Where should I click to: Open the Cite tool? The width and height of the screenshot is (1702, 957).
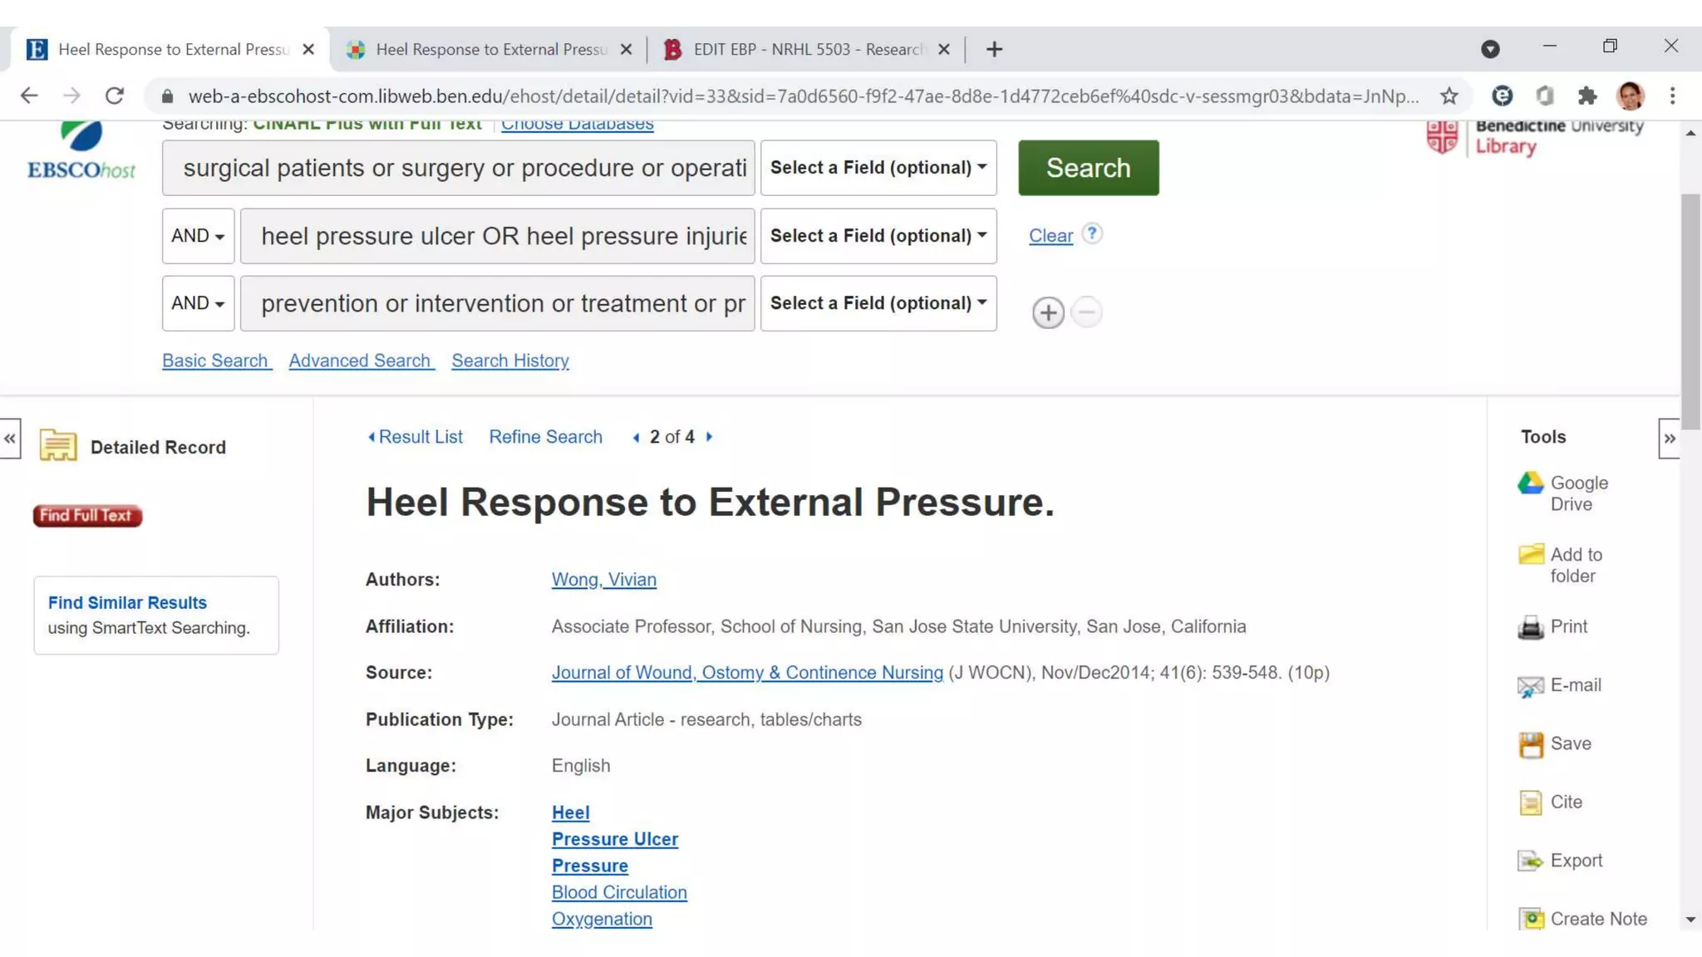click(x=1530, y=802)
